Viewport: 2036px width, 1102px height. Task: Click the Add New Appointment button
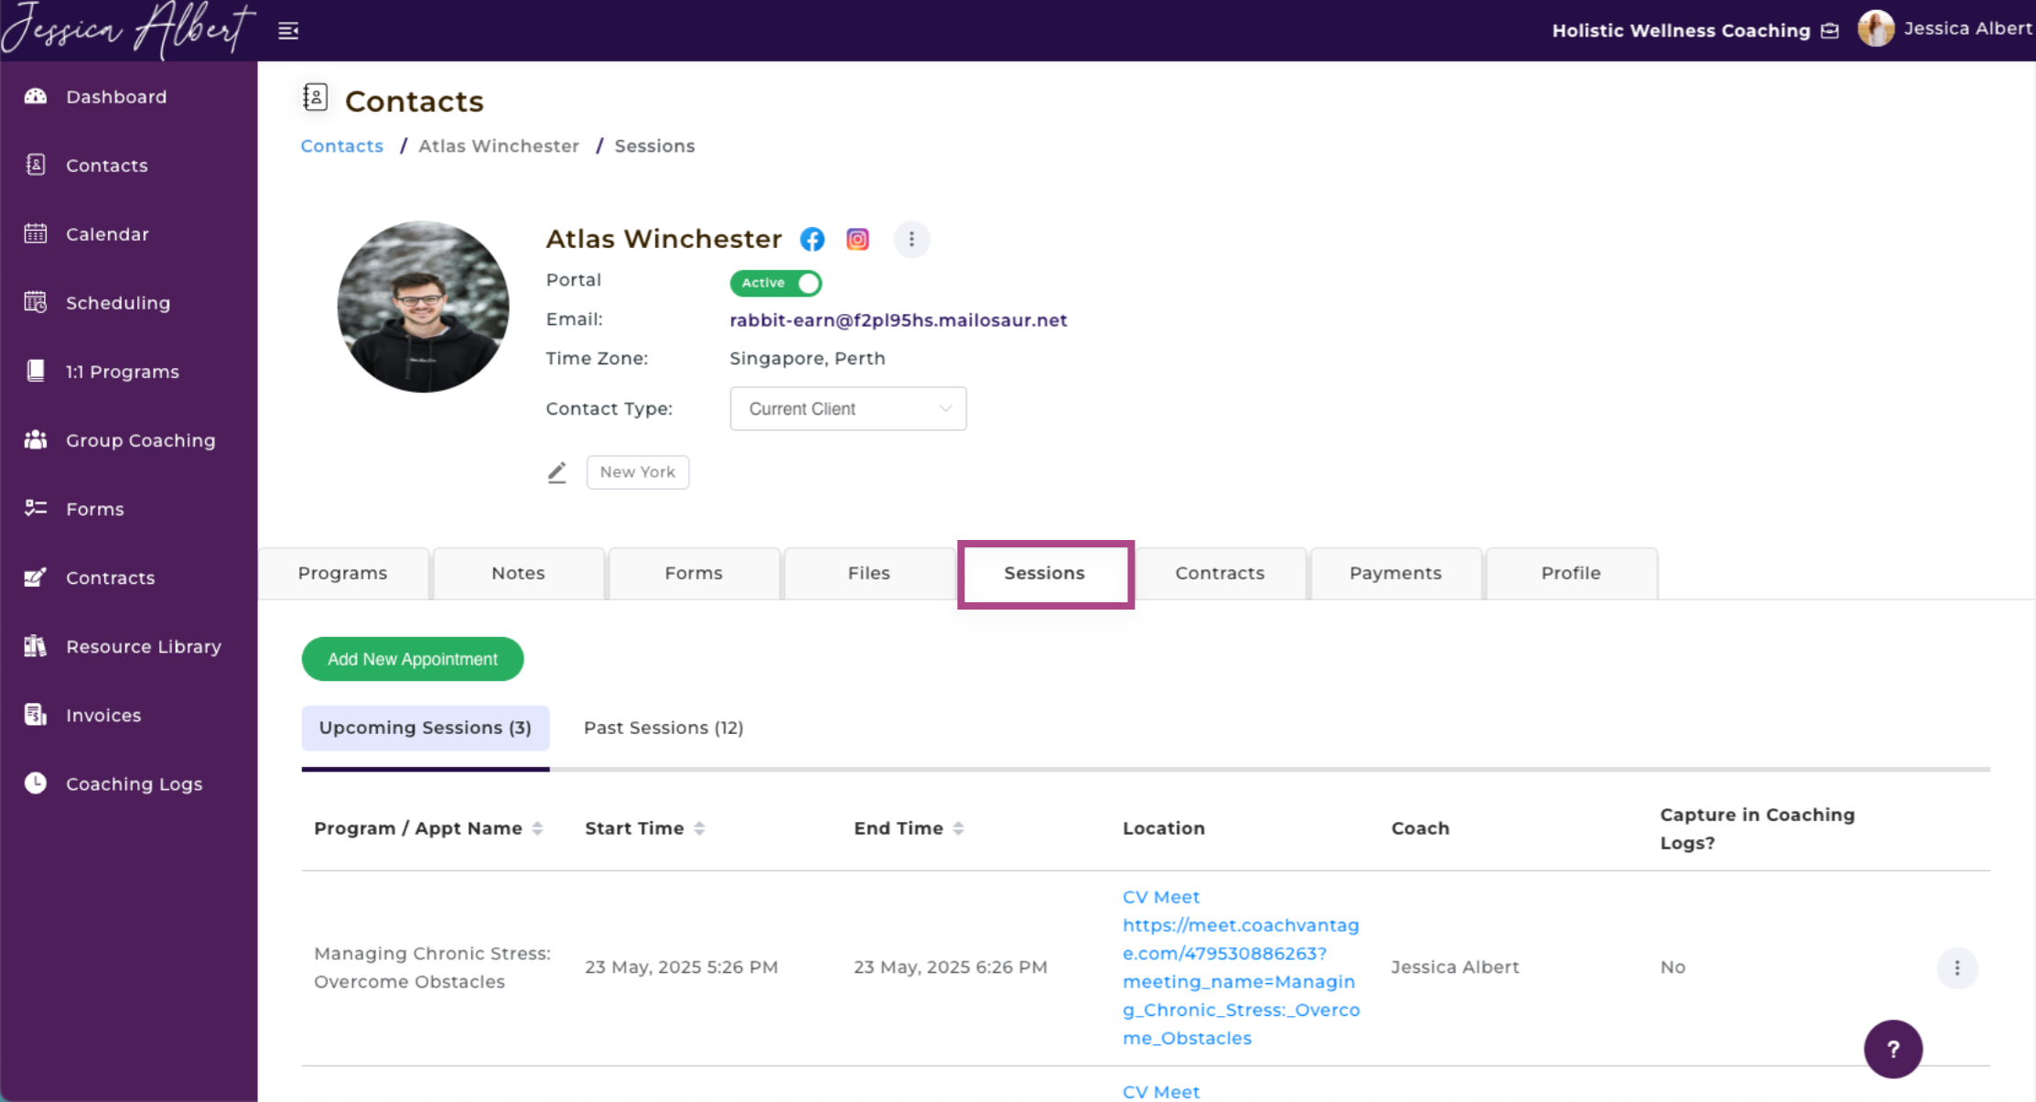tap(413, 659)
